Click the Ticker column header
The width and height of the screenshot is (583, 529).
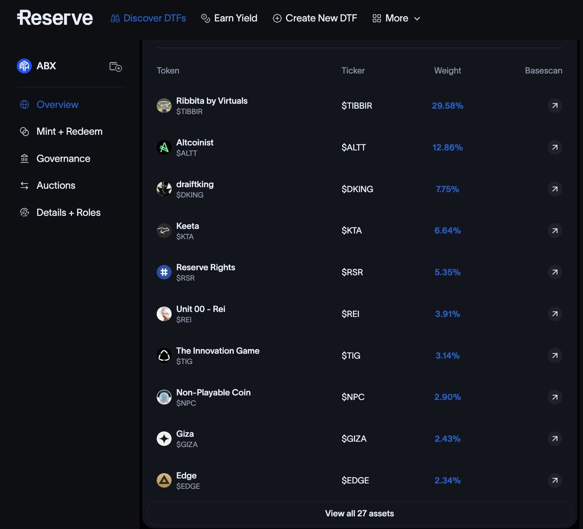353,70
